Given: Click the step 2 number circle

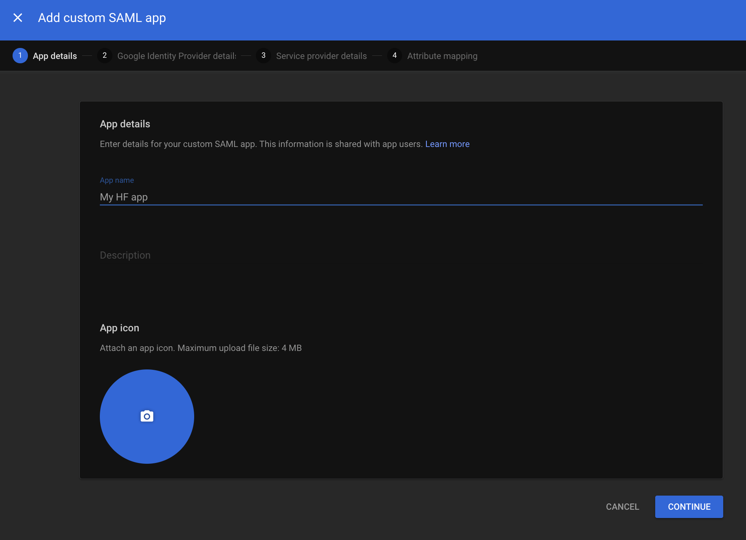Looking at the screenshot, I should pos(105,56).
